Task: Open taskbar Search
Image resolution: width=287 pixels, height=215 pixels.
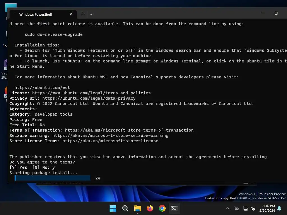Action: click(125, 208)
